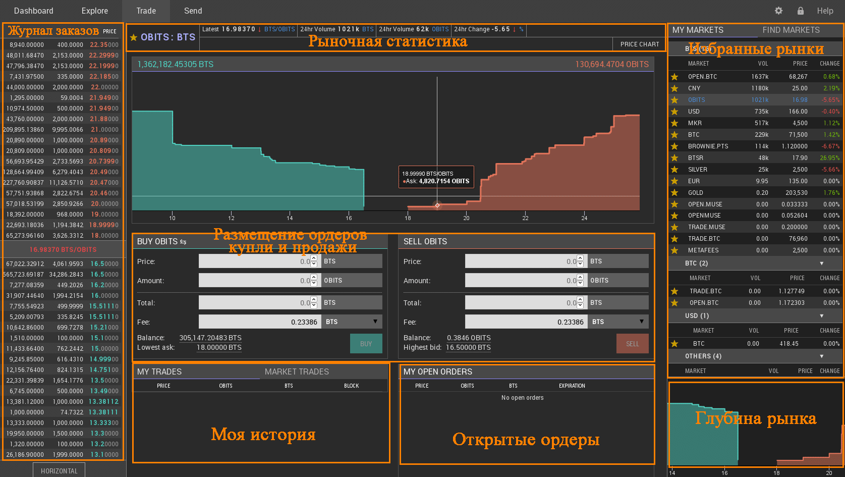Toggle star for CNY market row
The image size is (845, 477).
click(x=674, y=88)
